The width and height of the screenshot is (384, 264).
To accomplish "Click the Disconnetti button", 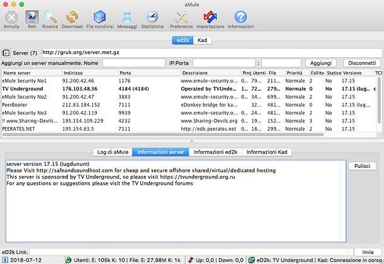I will click(362, 63).
